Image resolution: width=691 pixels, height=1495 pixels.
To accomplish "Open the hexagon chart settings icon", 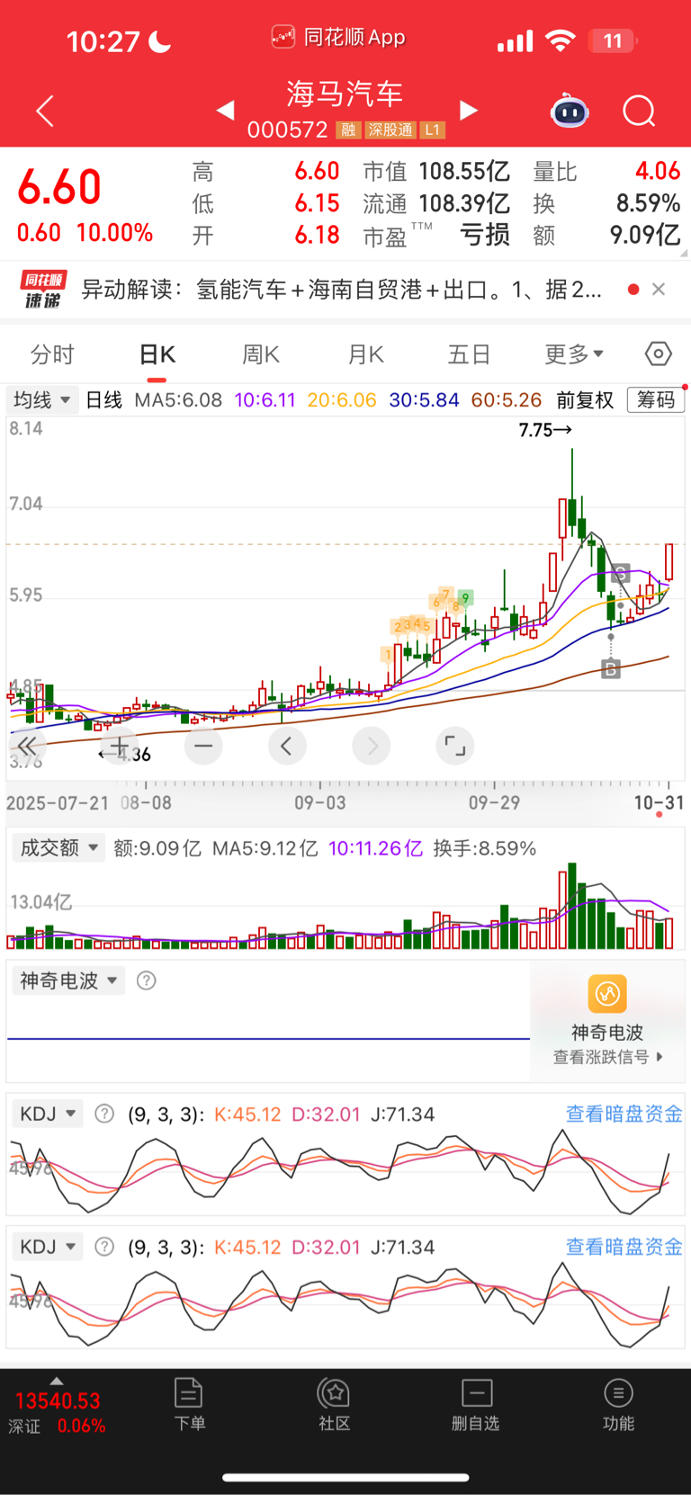I will coord(659,354).
